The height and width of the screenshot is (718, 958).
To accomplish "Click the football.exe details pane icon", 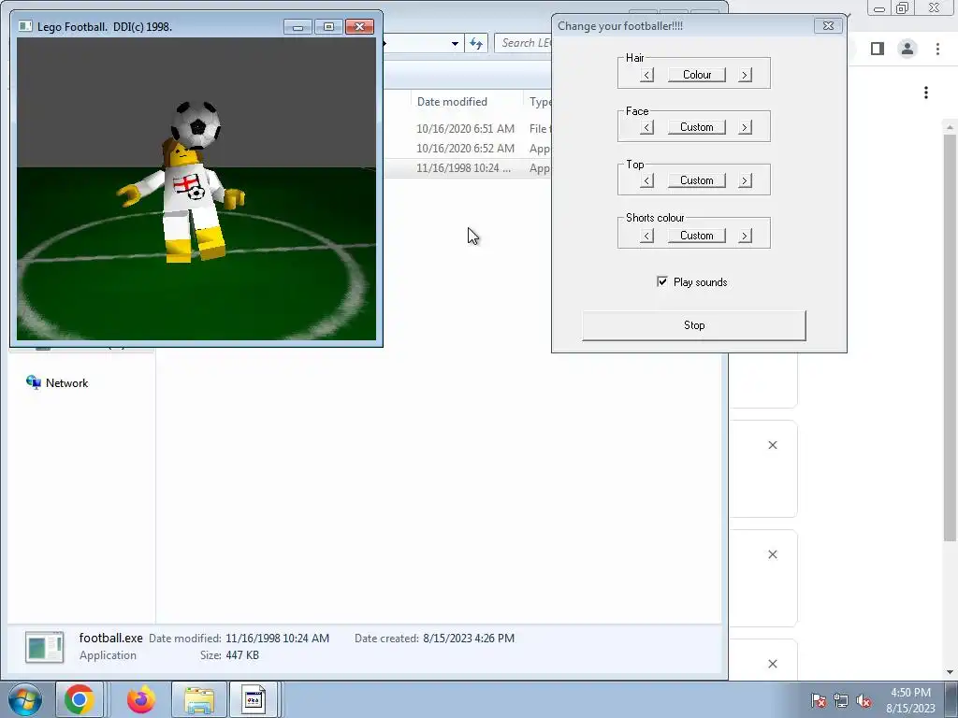I will point(45,647).
